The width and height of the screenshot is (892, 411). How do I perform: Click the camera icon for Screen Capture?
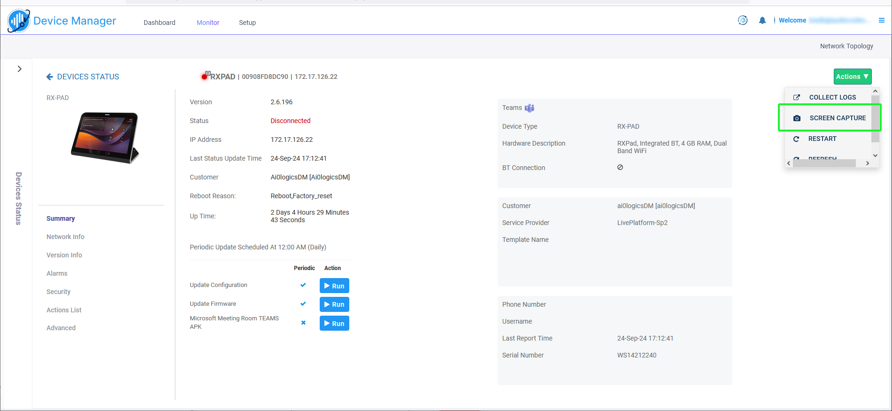coord(797,118)
